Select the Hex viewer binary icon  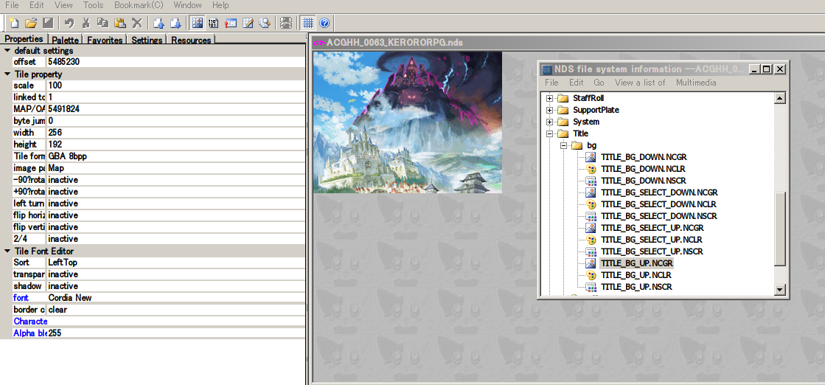click(x=214, y=23)
